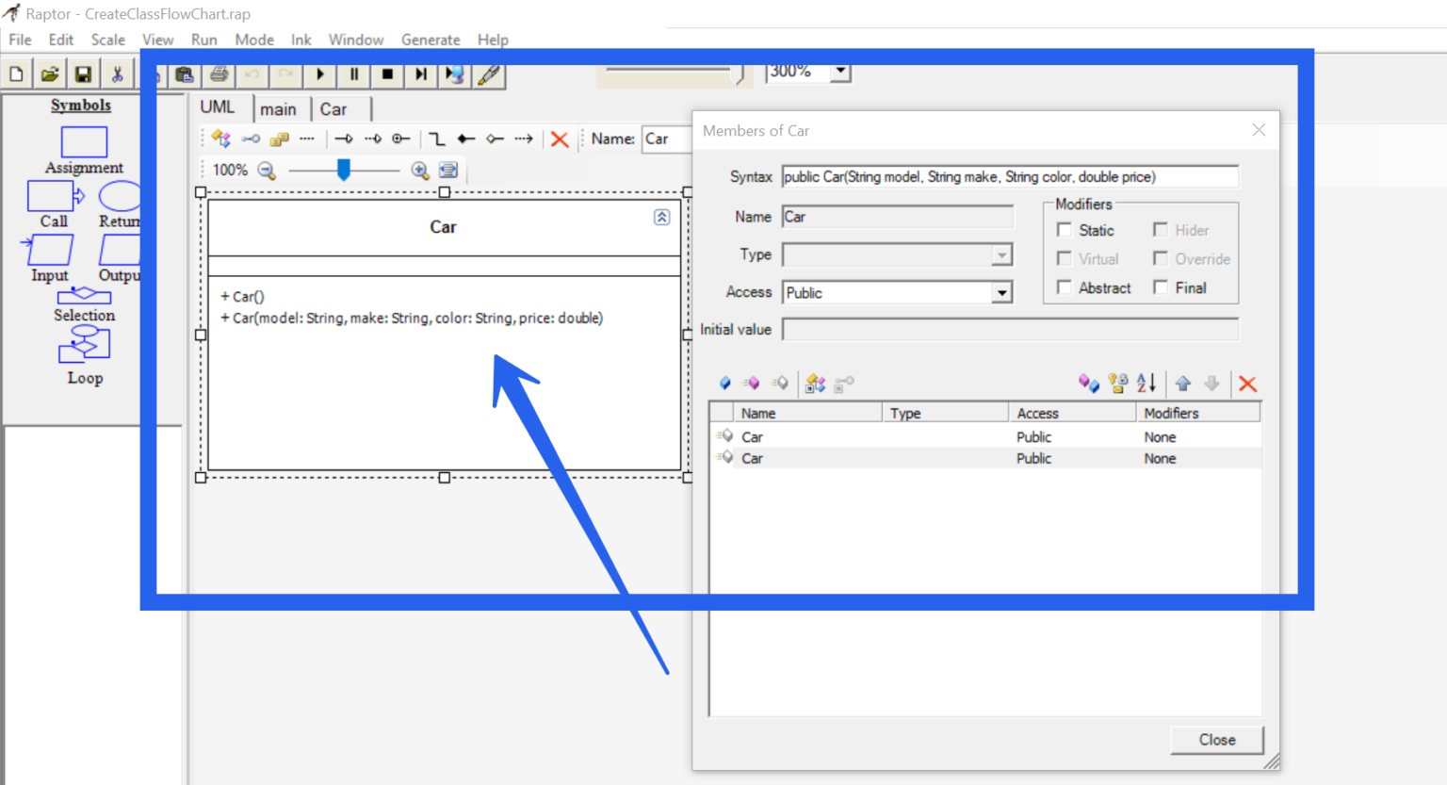The width and height of the screenshot is (1447, 785).
Task: Collapse the Car class box chevron
Action: [661, 218]
